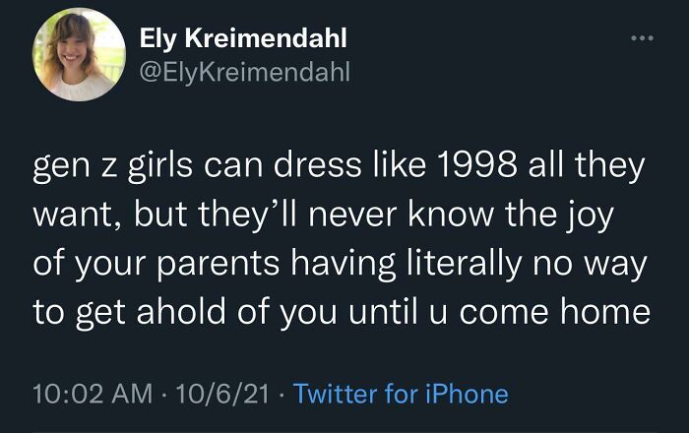Click the word "having" in the tweet
The width and height of the screenshot is (689, 433).
pyautogui.click(x=344, y=265)
